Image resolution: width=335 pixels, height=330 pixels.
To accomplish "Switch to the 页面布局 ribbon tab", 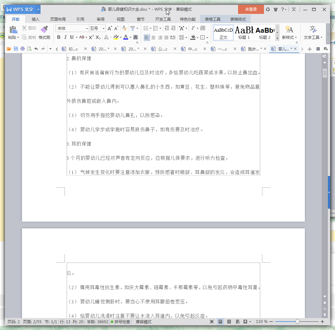I will click(58, 19).
